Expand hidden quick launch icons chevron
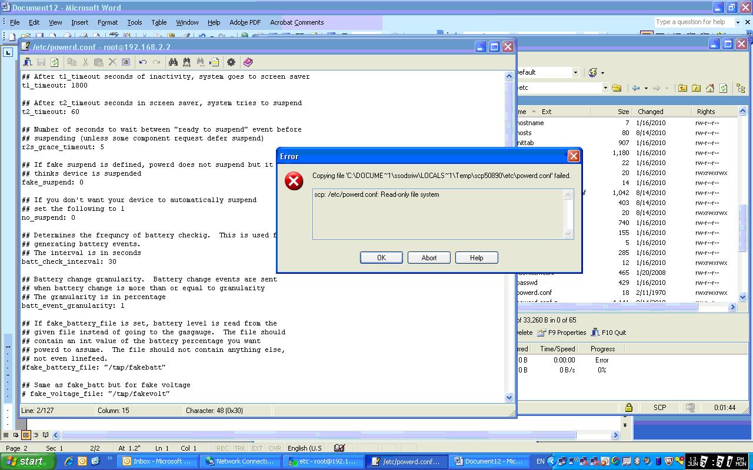The image size is (753, 470). (109, 459)
